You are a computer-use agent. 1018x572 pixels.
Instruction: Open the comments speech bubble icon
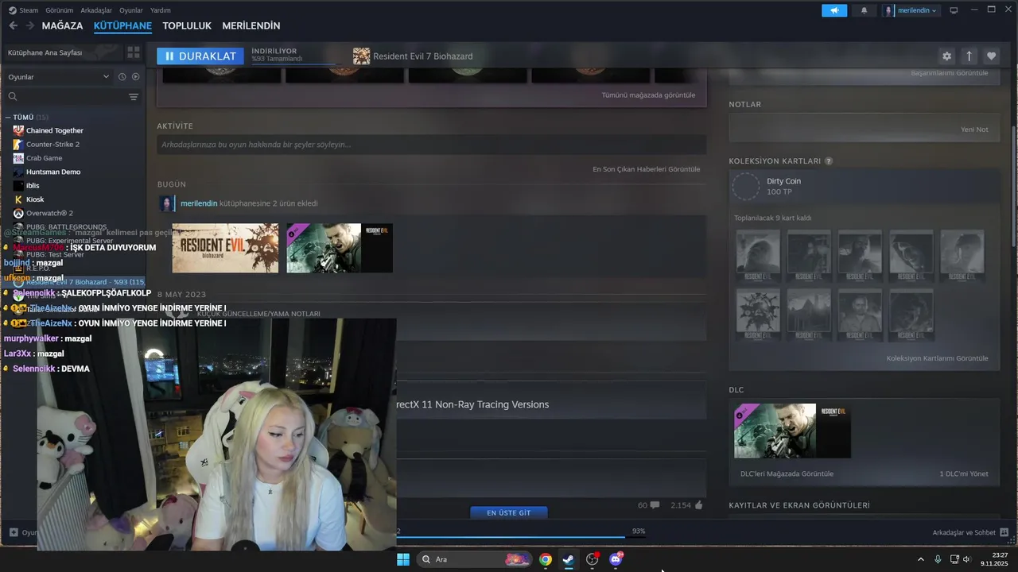[x=655, y=505]
